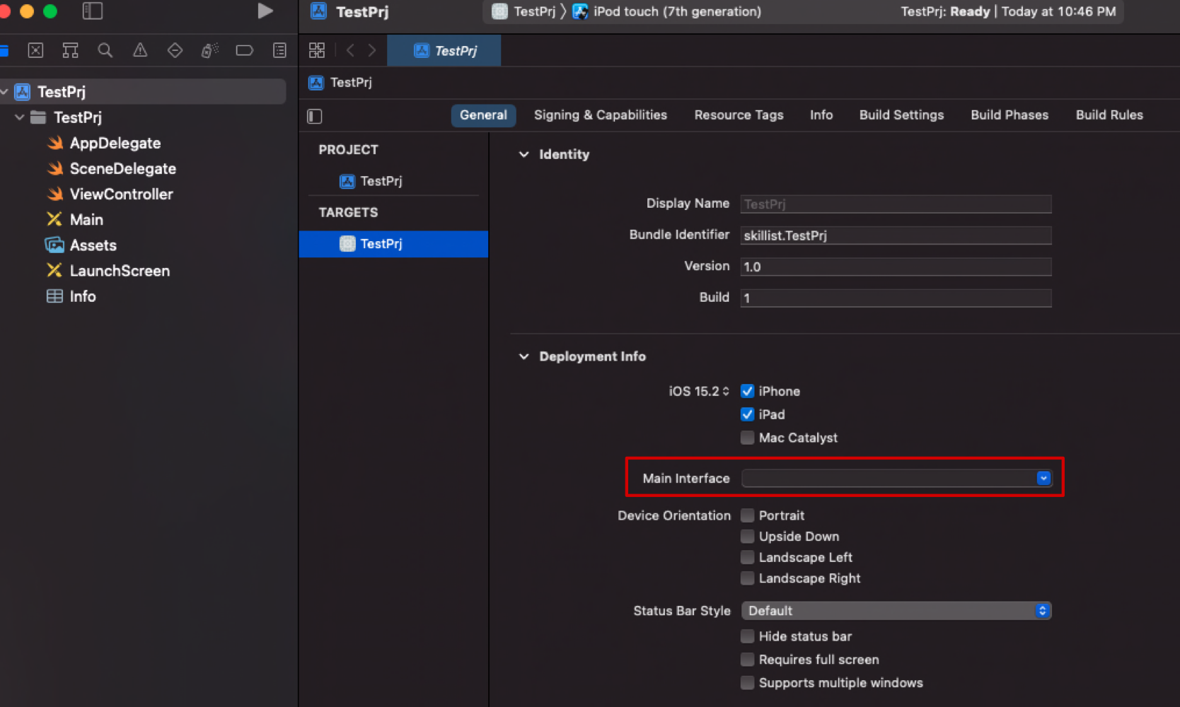Click the Display Name field
Image resolution: width=1180 pixels, height=707 pixels.
click(x=896, y=204)
